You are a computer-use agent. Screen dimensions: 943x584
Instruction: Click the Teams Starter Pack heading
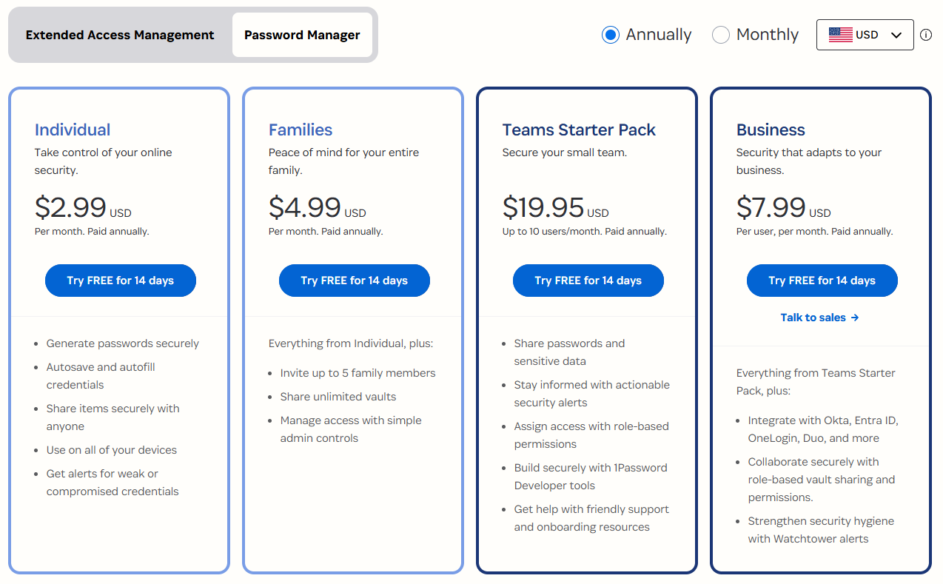[579, 130]
